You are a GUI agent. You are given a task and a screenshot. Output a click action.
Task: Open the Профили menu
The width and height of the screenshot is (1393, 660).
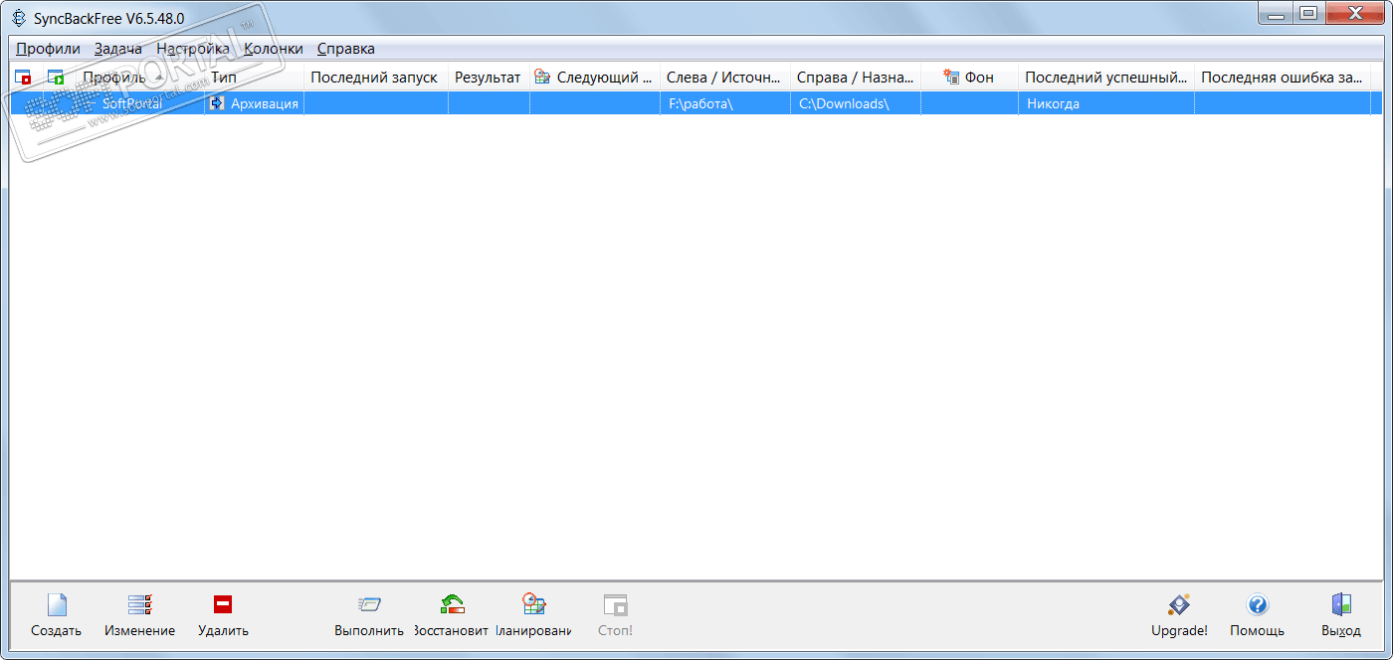pyautogui.click(x=48, y=48)
